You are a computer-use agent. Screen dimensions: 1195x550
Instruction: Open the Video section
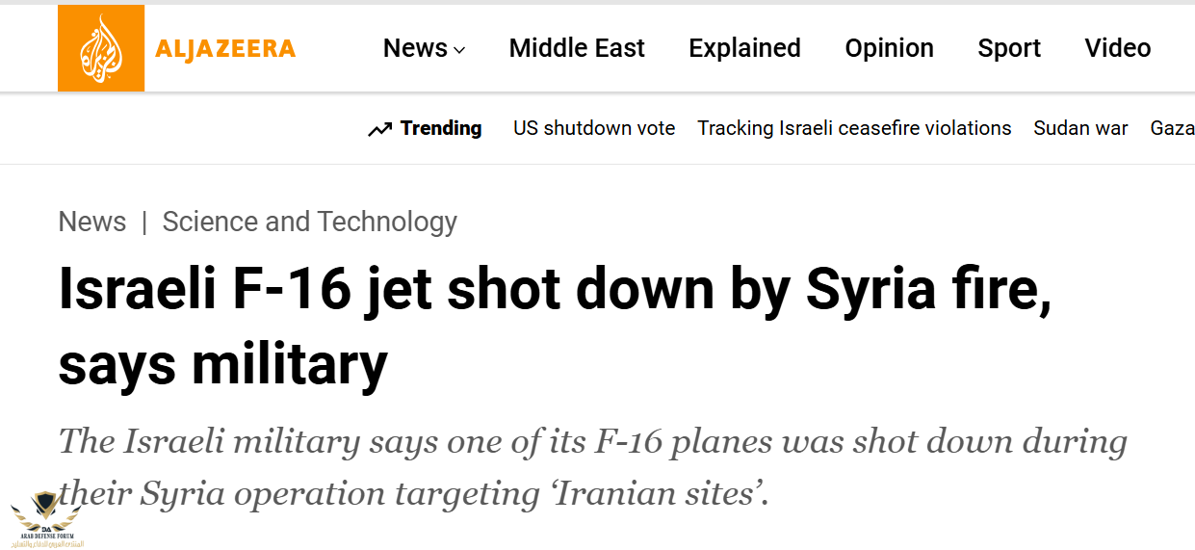coord(1117,48)
